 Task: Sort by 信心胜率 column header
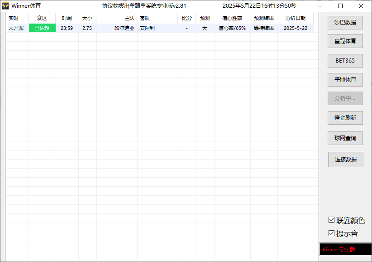click(x=232, y=19)
